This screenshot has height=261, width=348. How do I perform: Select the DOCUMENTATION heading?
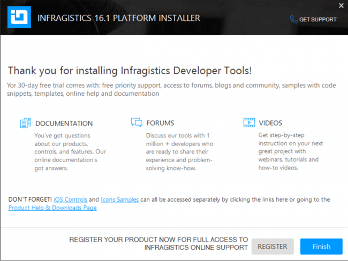point(64,123)
